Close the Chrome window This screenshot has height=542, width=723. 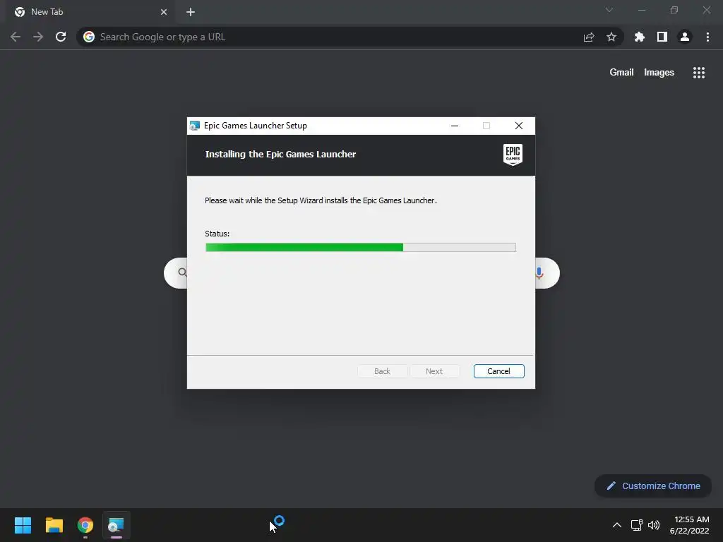pyautogui.click(x=706, y=10)
